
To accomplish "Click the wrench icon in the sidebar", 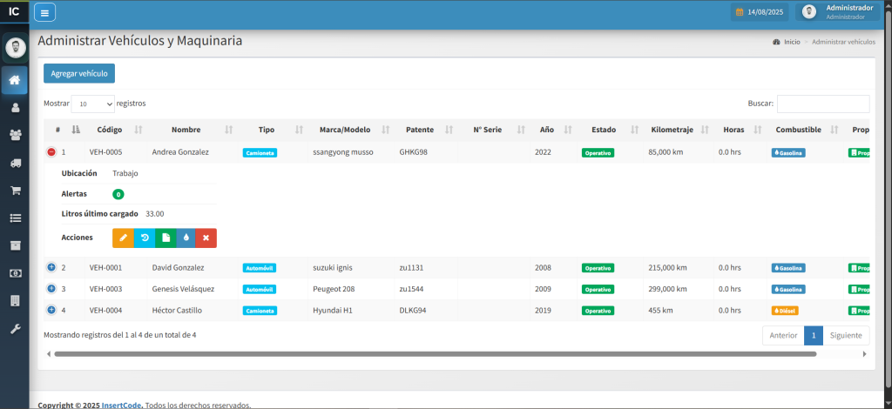I will 15,328.
